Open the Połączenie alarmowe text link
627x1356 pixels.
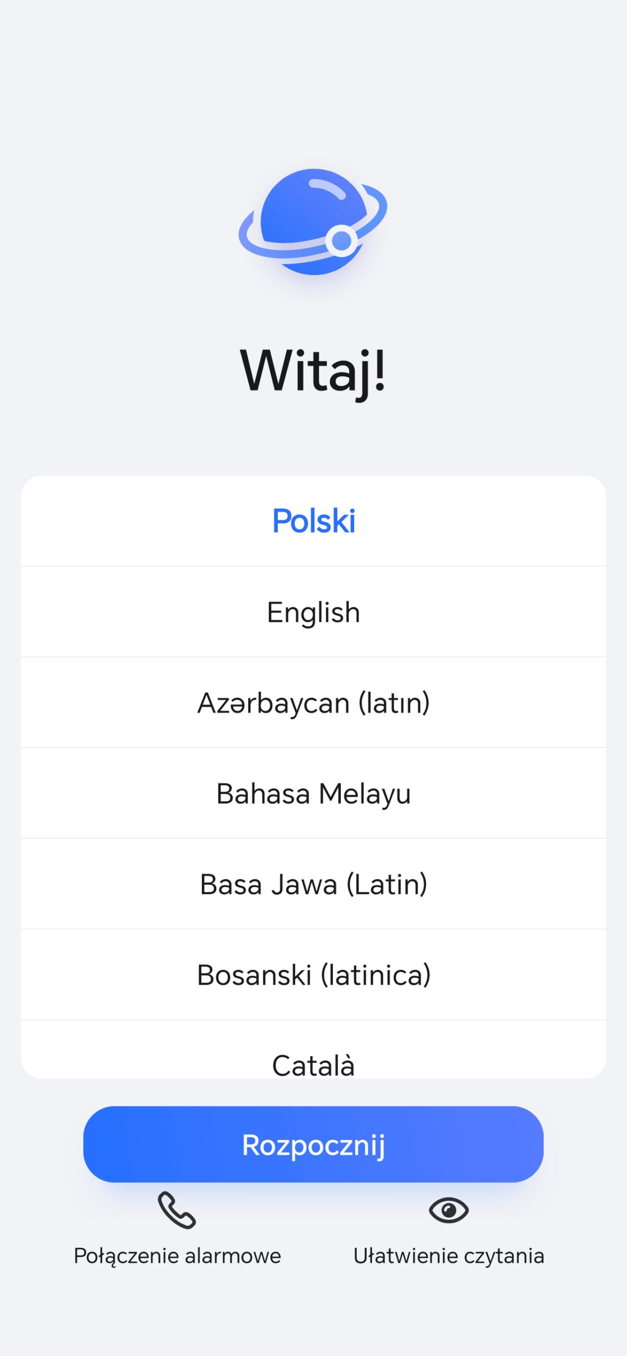click(x=177, y=1256)
